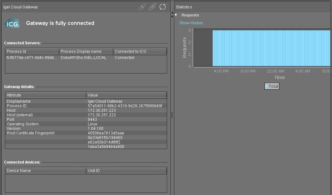Click the Connected to ICG column header
The height and width of the screenshot is (195, 332).
pyautogui.click(x=139, y=52)
